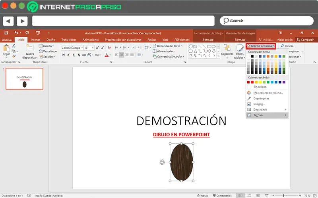
Task: Choose the Cuentagotas eyedropper option
Action: (x=261, y=98)
